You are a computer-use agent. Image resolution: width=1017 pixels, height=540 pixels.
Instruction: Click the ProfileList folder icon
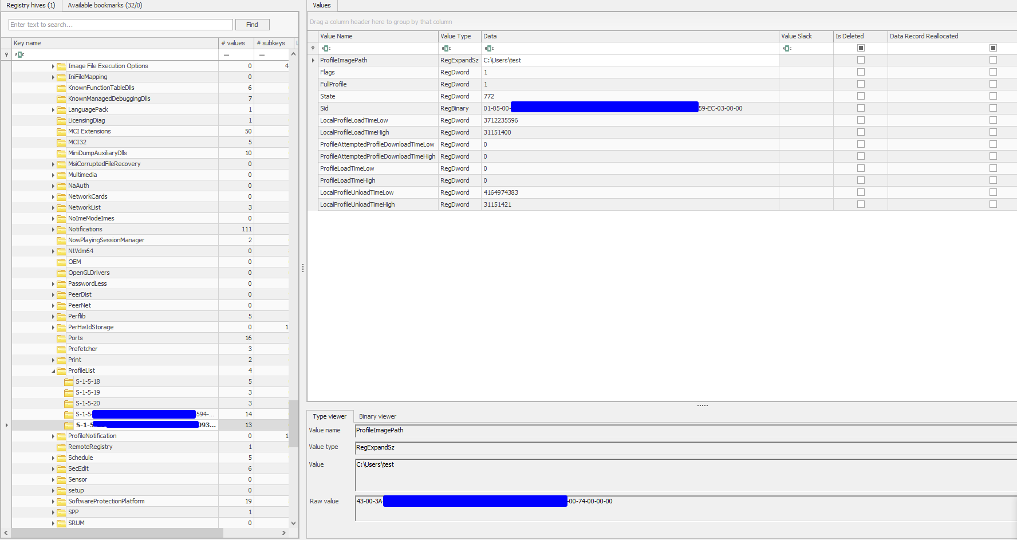pyautogui.click(x=61, y=371)
